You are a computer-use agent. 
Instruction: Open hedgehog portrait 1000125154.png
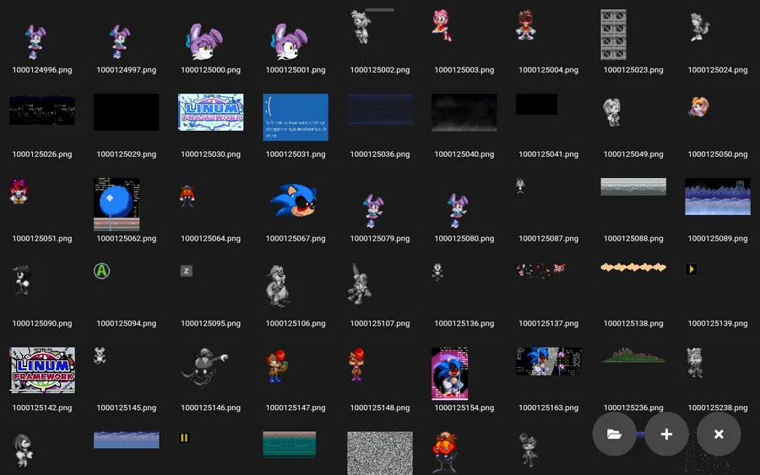450,373
